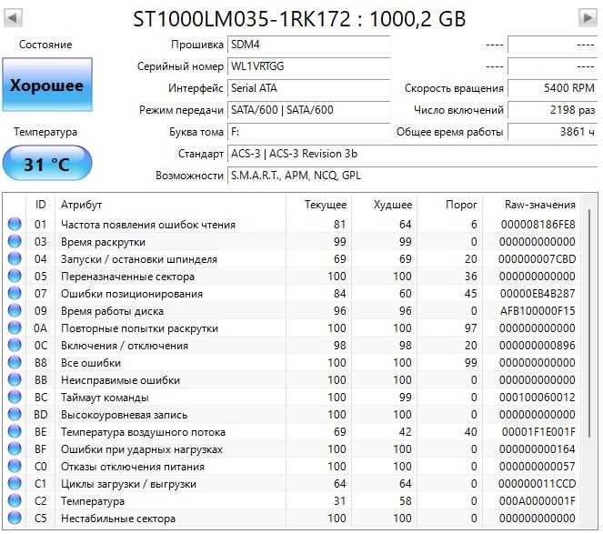Select Время работы диска row

292,311
